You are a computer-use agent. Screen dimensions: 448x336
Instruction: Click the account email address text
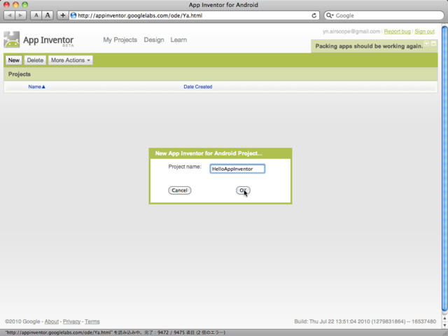click(x=351, y=31)
